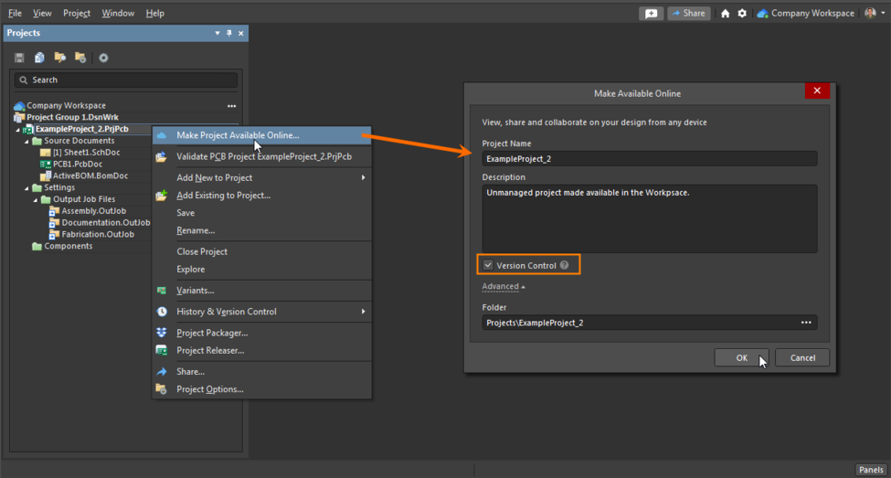Click the help icon beside Version Control
Screen dimensions: 891x478
[565, 265]
